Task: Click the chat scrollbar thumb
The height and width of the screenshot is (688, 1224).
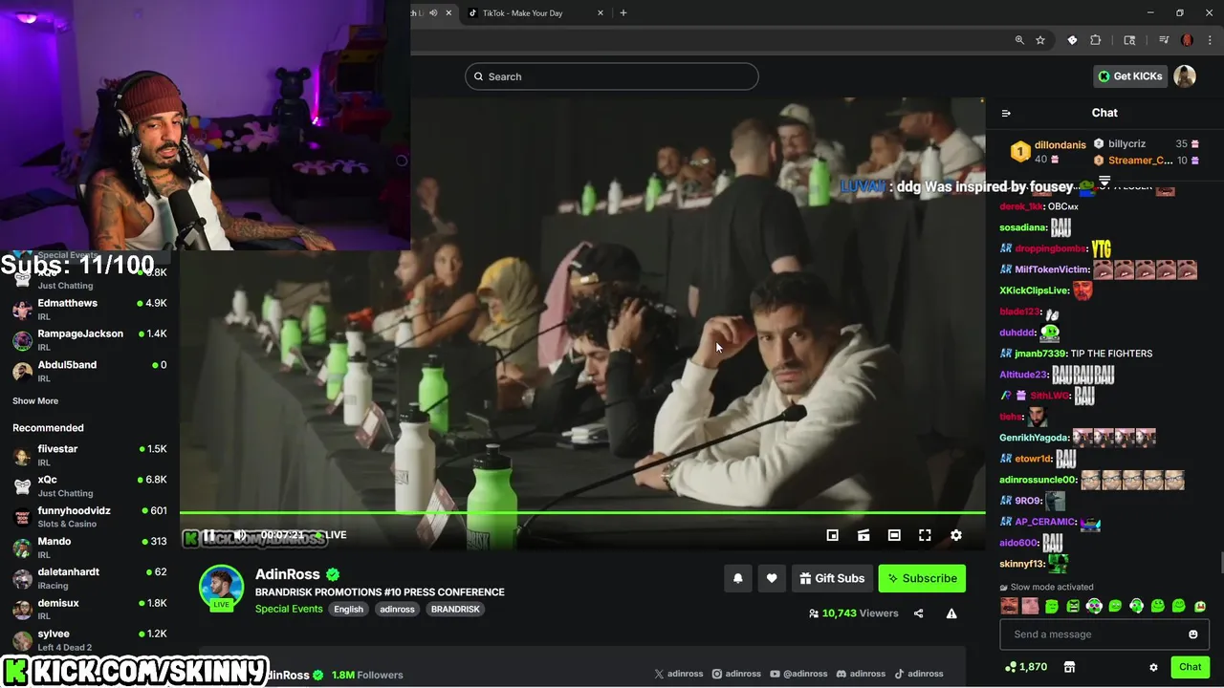Action: (1220, 564)
